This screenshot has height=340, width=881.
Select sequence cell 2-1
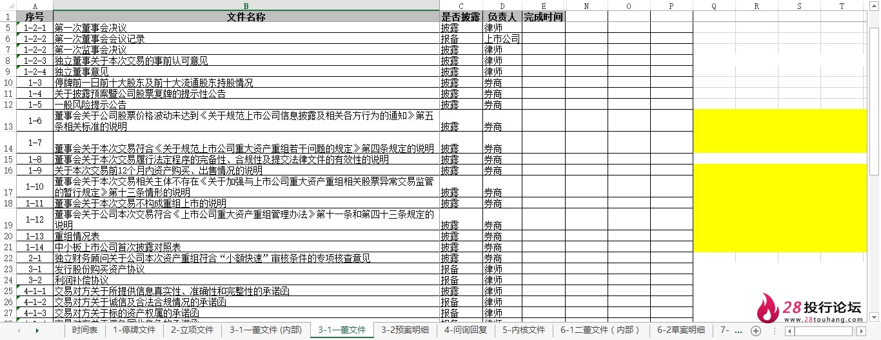(x=35, y=258)
